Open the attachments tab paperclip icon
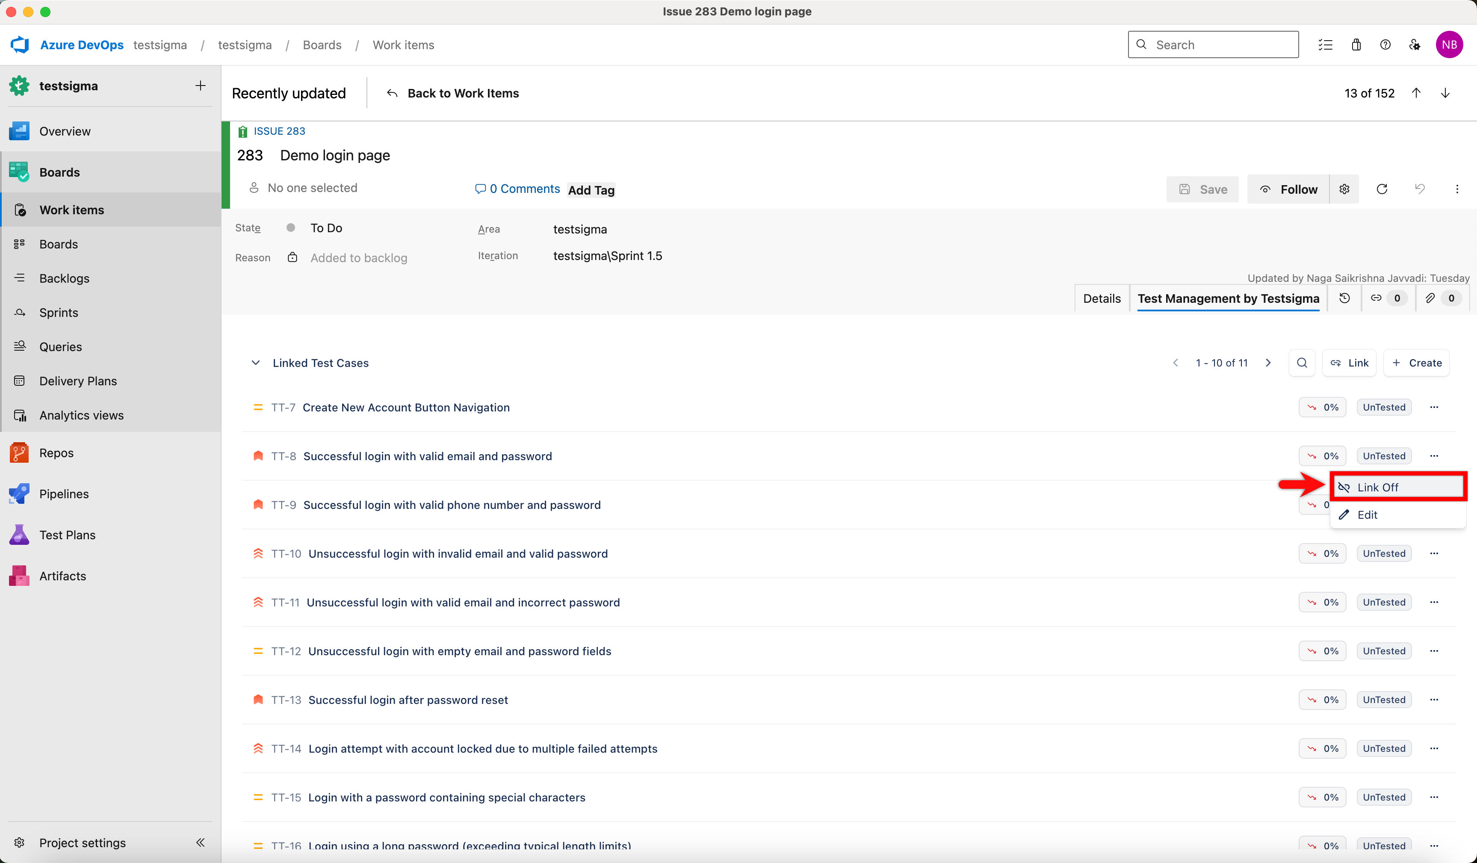The width and height of the screenshot is (1477, 863). 1430,298
